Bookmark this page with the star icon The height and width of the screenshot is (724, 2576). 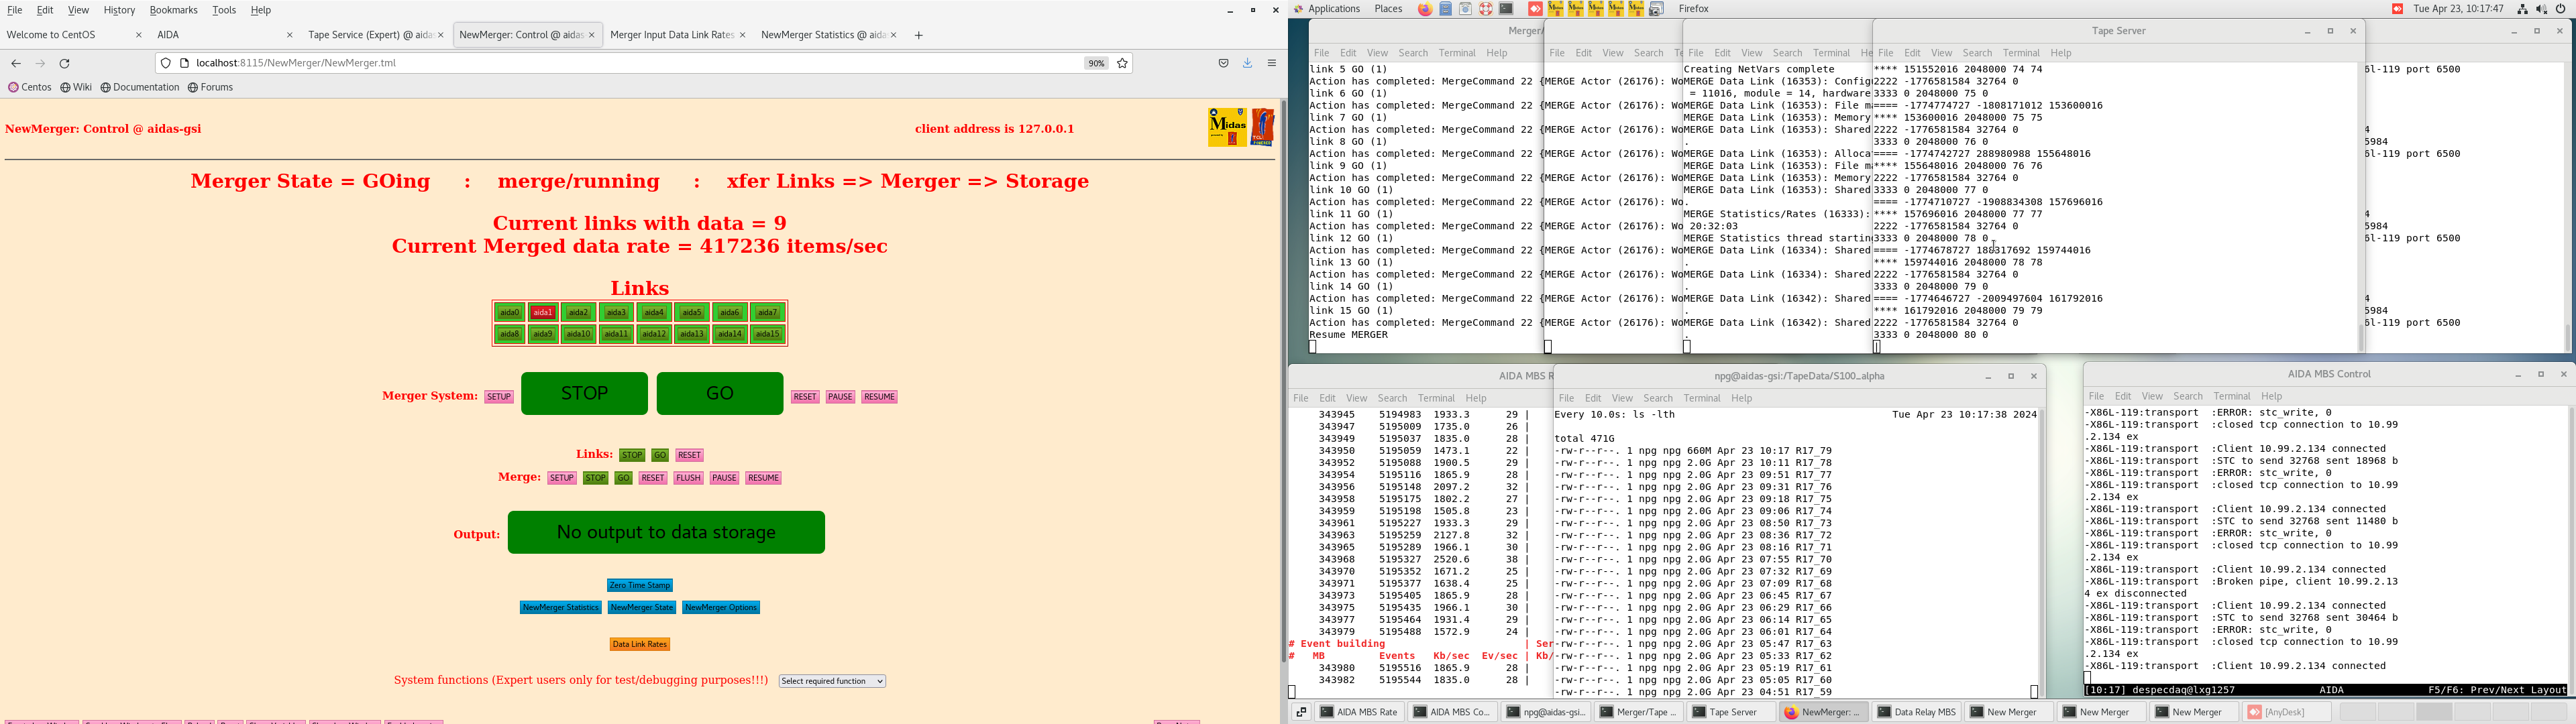tap(1122, 63)
